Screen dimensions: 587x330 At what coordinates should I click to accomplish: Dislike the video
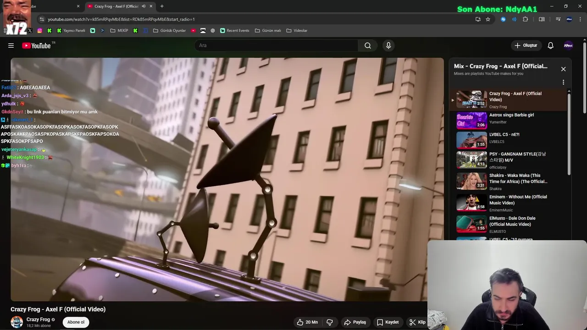pos(330,322)
